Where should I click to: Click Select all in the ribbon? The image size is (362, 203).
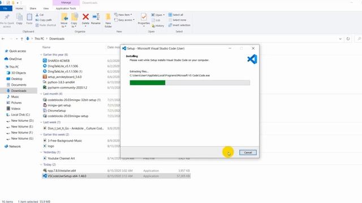tap(176, 15)
